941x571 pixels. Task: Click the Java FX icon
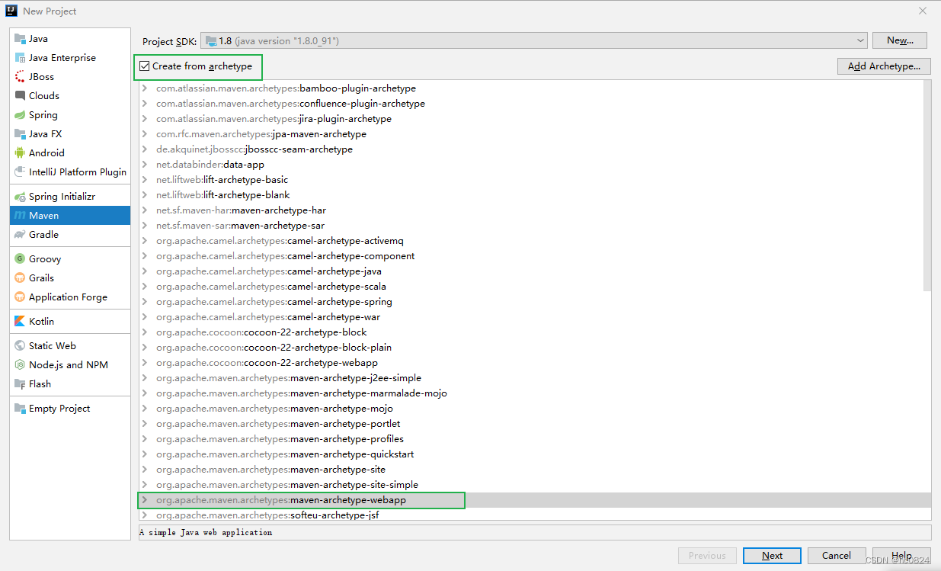20,134
